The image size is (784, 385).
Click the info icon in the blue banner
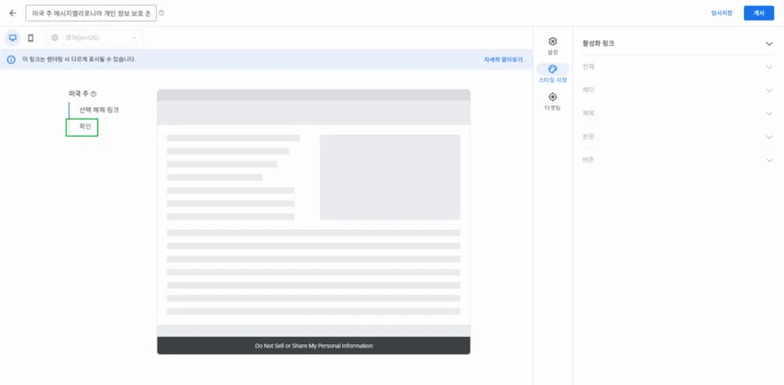pyautogui.click(x=11, y=59)
